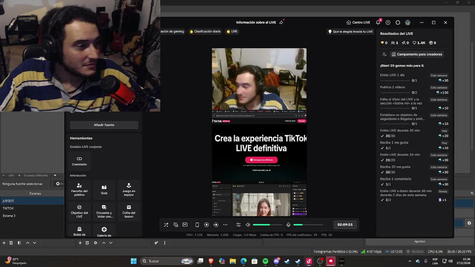The height and width of the screenshot is (267, 475).
Task: Add a new scene with plus icon
Action: [4, 243]
